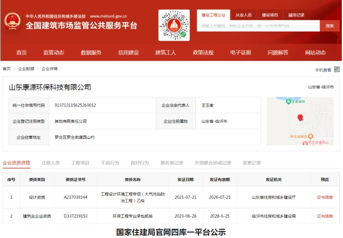Switch to the 良好行为 tab

click(x=140, y=163)
